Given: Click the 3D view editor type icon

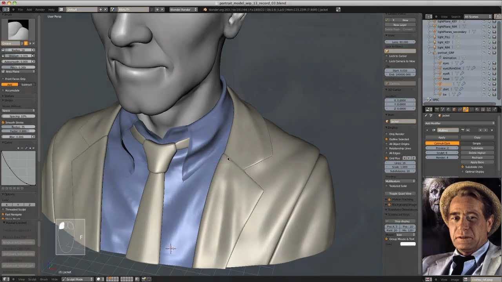Looking at the screenshot, I should [6, 279].
